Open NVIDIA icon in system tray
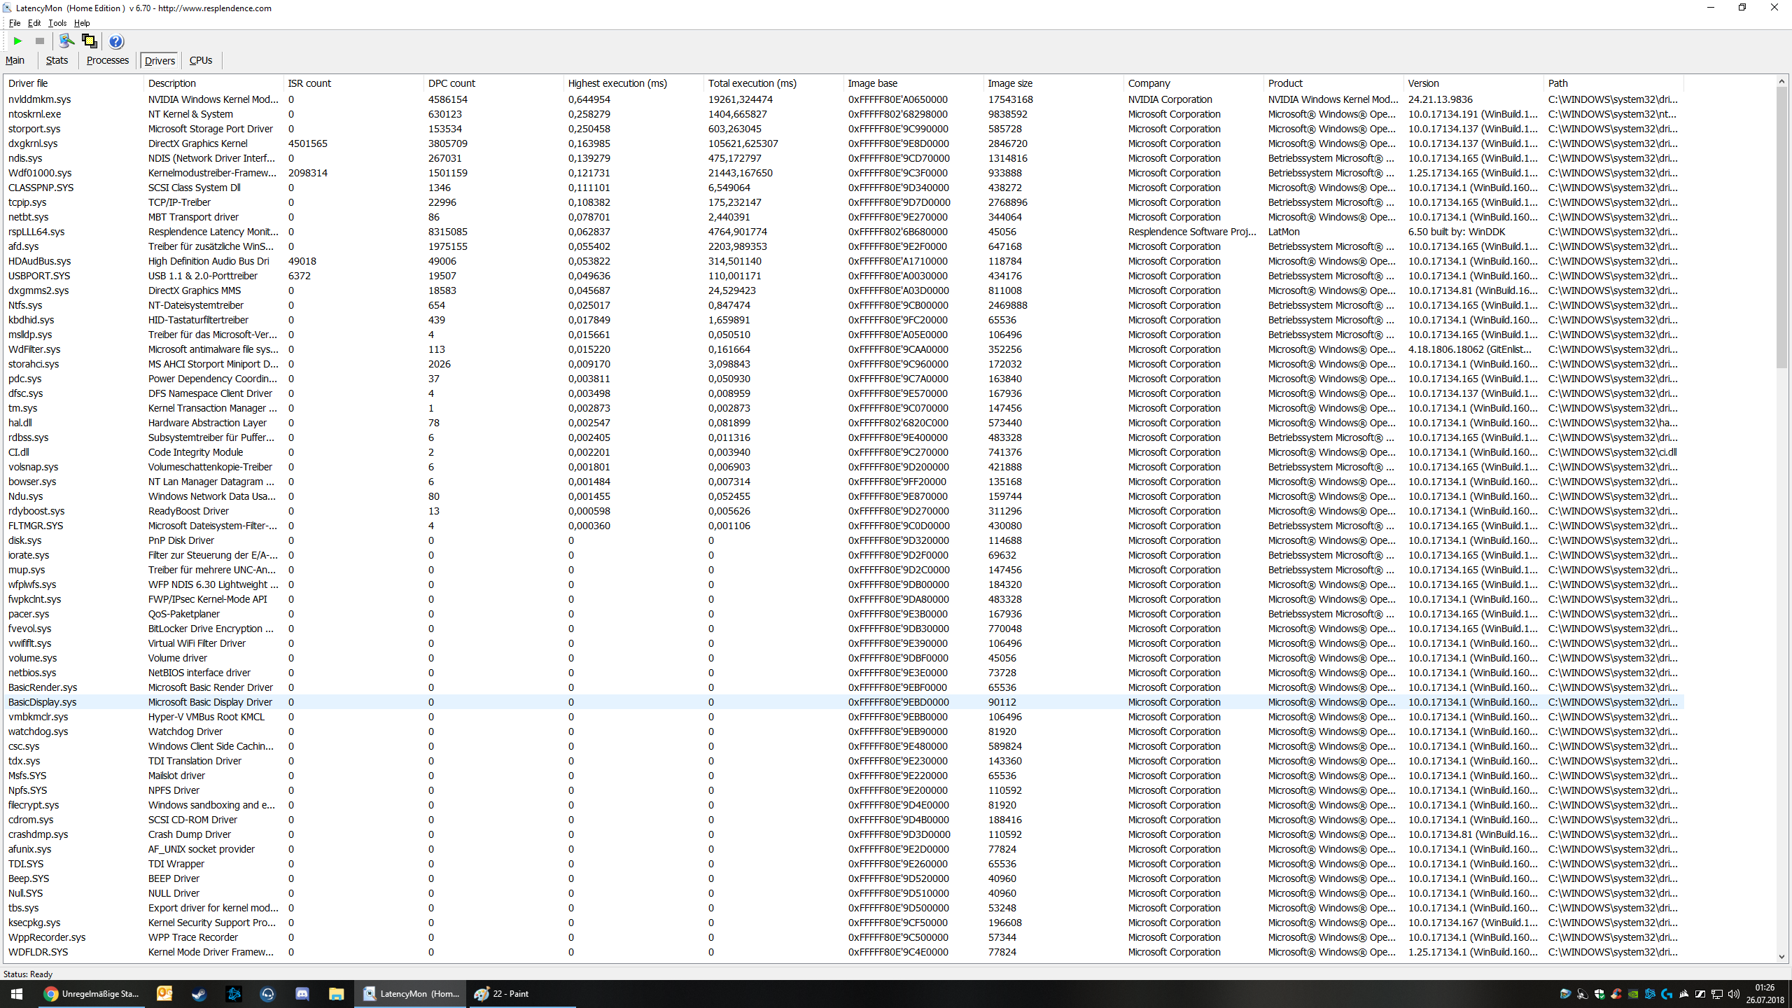 1633,994
